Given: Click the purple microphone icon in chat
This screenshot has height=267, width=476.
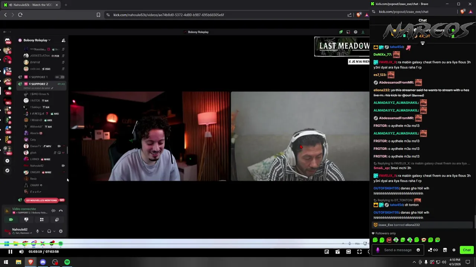Looking at the screenshot, I should coord(378,250).
